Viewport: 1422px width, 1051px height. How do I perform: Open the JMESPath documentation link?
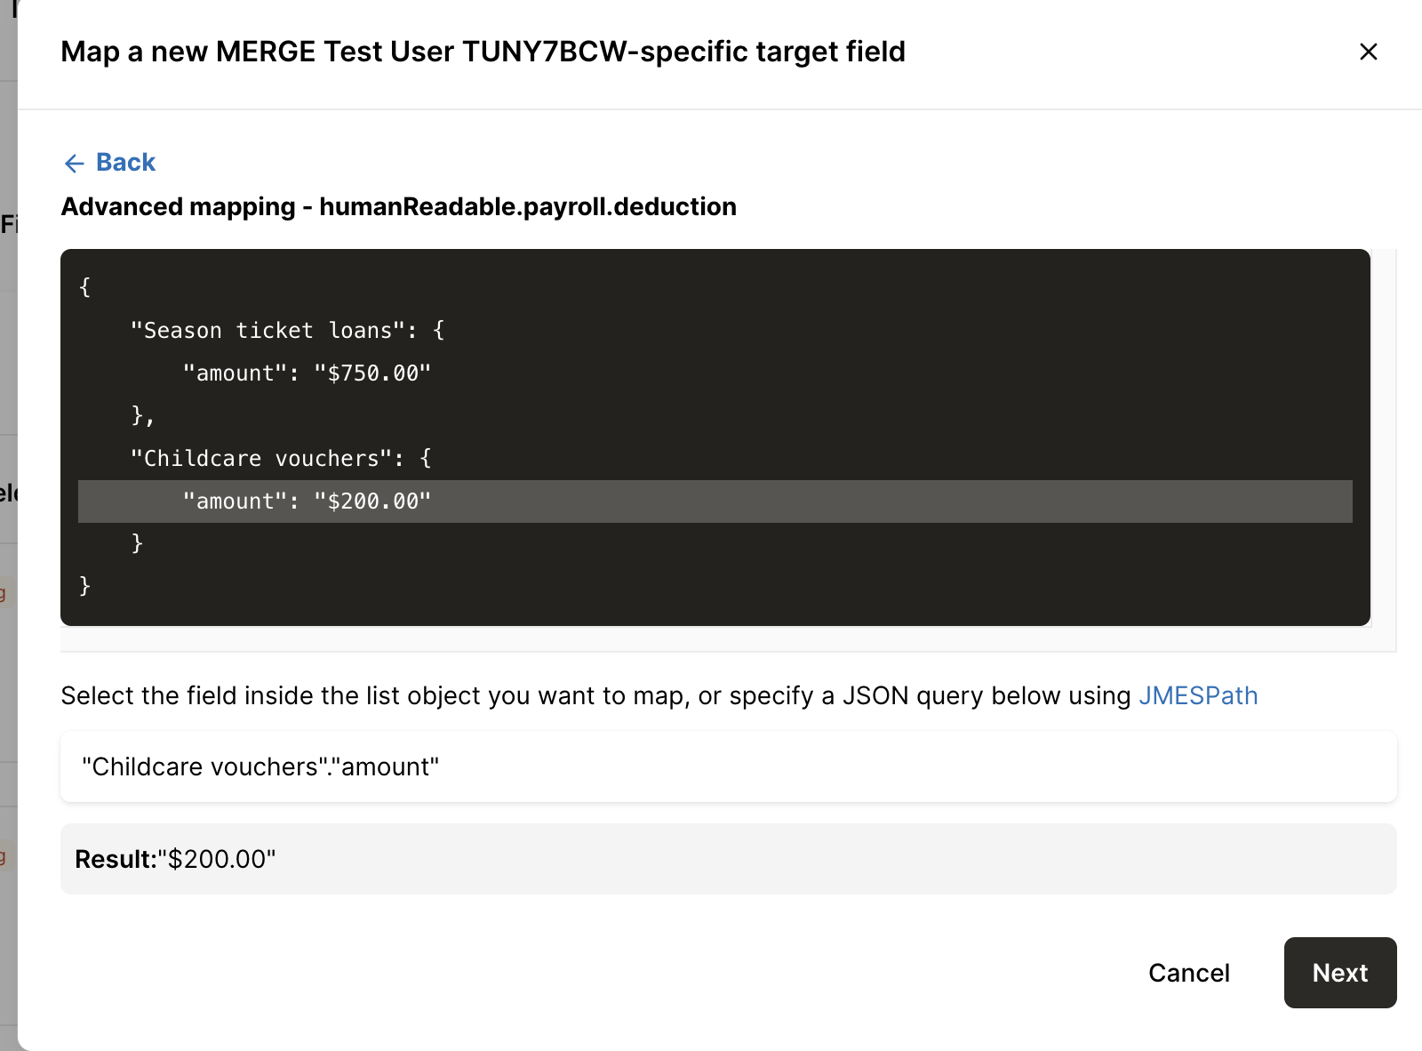(x=1198, y=695)
